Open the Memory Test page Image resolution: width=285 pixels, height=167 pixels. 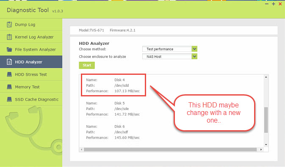click(x=31, y=87)
